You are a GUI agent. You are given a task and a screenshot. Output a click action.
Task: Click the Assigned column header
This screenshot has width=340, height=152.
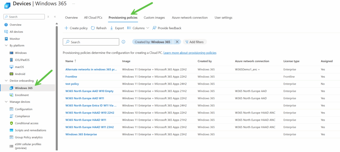point(327,61)
